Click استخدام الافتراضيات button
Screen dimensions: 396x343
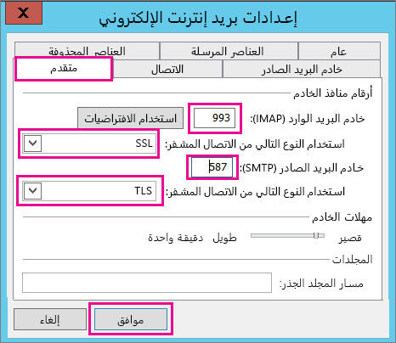pyautogui.click(x=131, y=118)
